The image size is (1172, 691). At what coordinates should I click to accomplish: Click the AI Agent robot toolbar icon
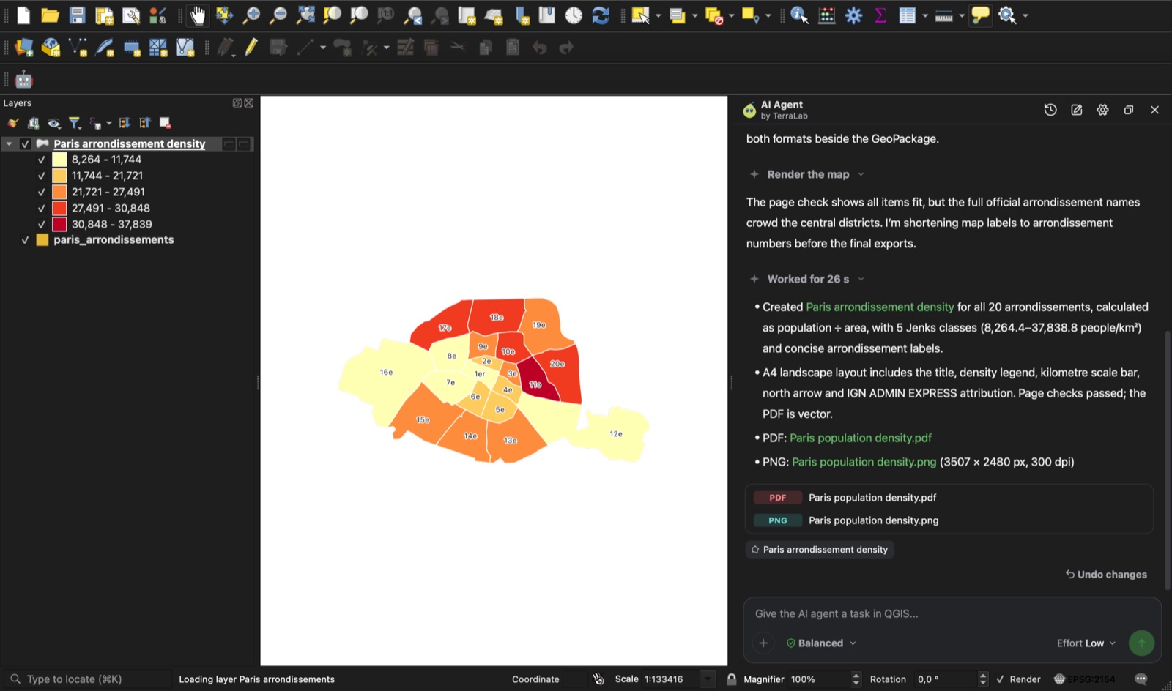click(23, 79)
